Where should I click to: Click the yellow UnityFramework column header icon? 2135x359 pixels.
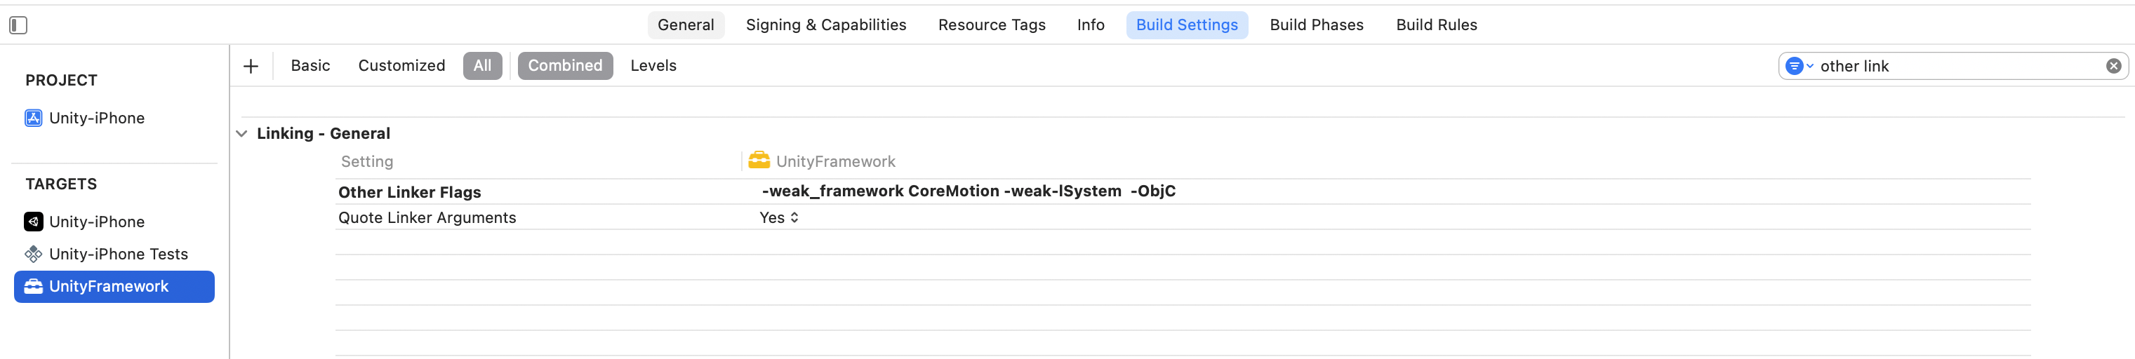point(759,161)
